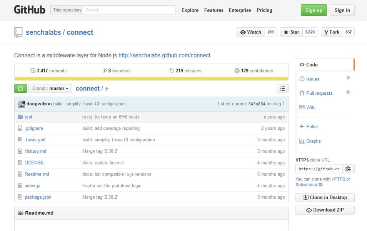Viewport: 367px width, 231px height.
Task: Open the senchalabs.github.com/connect link
Action: point(164,55)
